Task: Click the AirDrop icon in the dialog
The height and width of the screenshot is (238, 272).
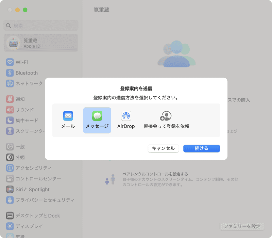Action: (x=126, y=116)
